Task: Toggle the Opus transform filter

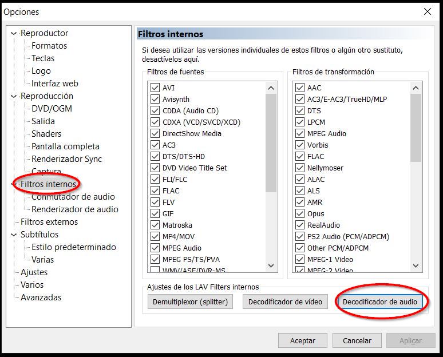Action: (300, 213)
